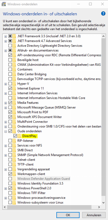
Task: Expand the Windows PowerShell 2.0 node
Action: [x=5, y=188]
